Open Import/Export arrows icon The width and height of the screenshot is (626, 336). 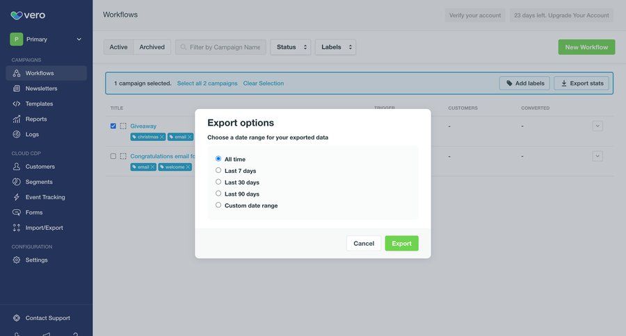pos(17,228)
